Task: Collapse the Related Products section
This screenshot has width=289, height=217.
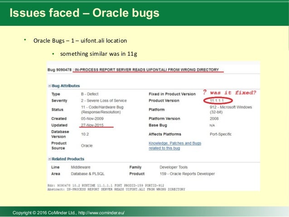Action: (x=49, y=159)
